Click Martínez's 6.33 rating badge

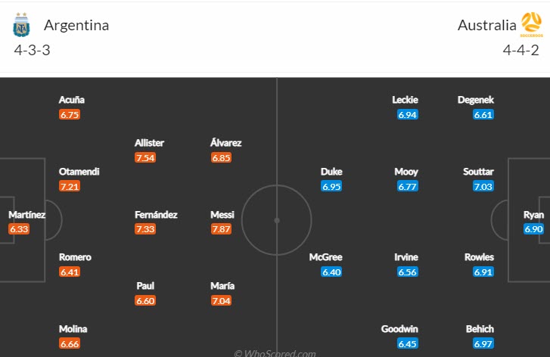[20, 228]
